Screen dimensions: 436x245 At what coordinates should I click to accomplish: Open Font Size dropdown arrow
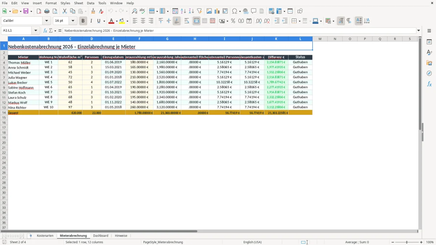(73, 21)
